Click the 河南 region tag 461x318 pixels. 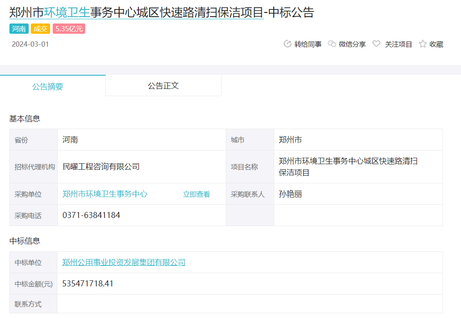[19, 29]
